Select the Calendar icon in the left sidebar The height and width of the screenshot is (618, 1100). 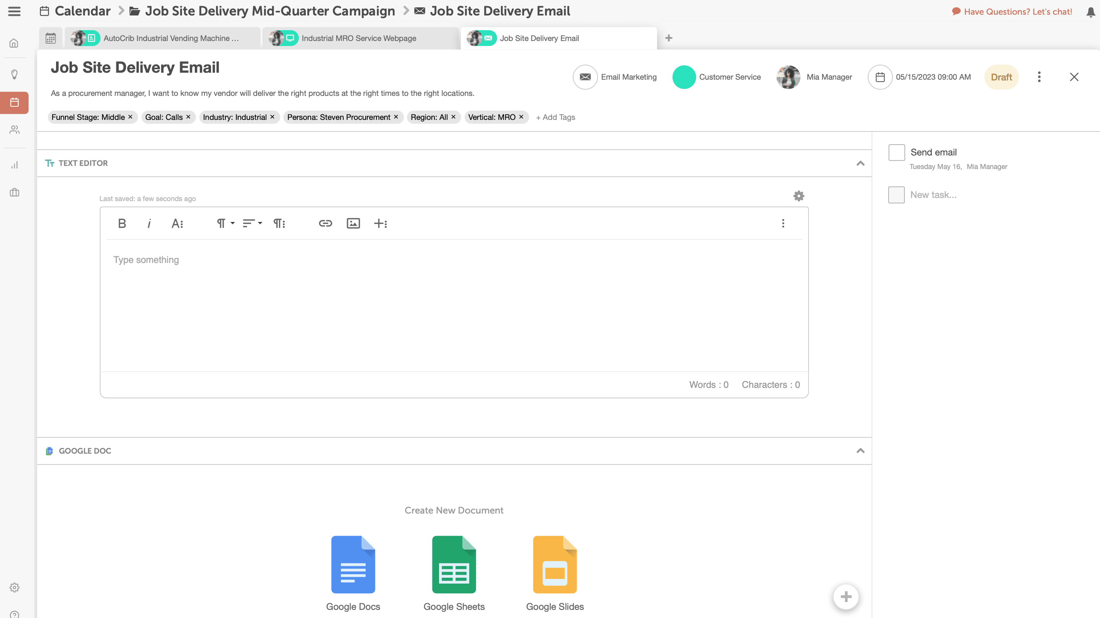pos(14,102)
